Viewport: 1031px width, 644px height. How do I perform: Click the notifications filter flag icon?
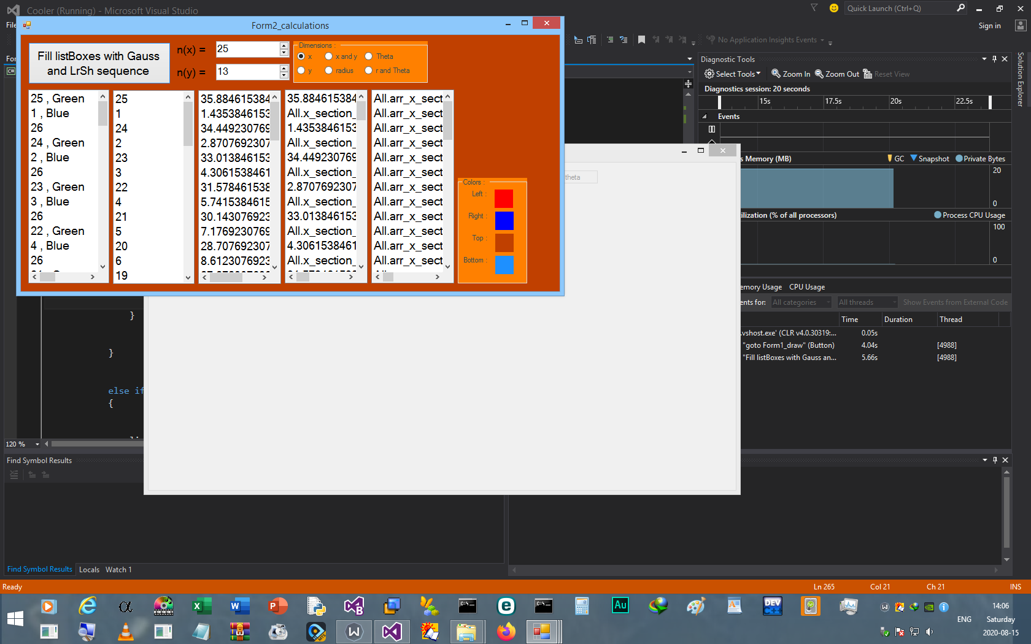point(814,8)
